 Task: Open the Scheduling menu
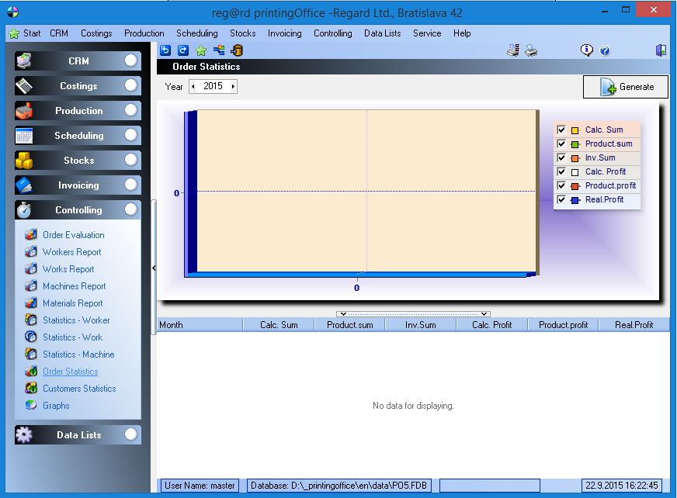pyautogui.click(x=196, y=33)
